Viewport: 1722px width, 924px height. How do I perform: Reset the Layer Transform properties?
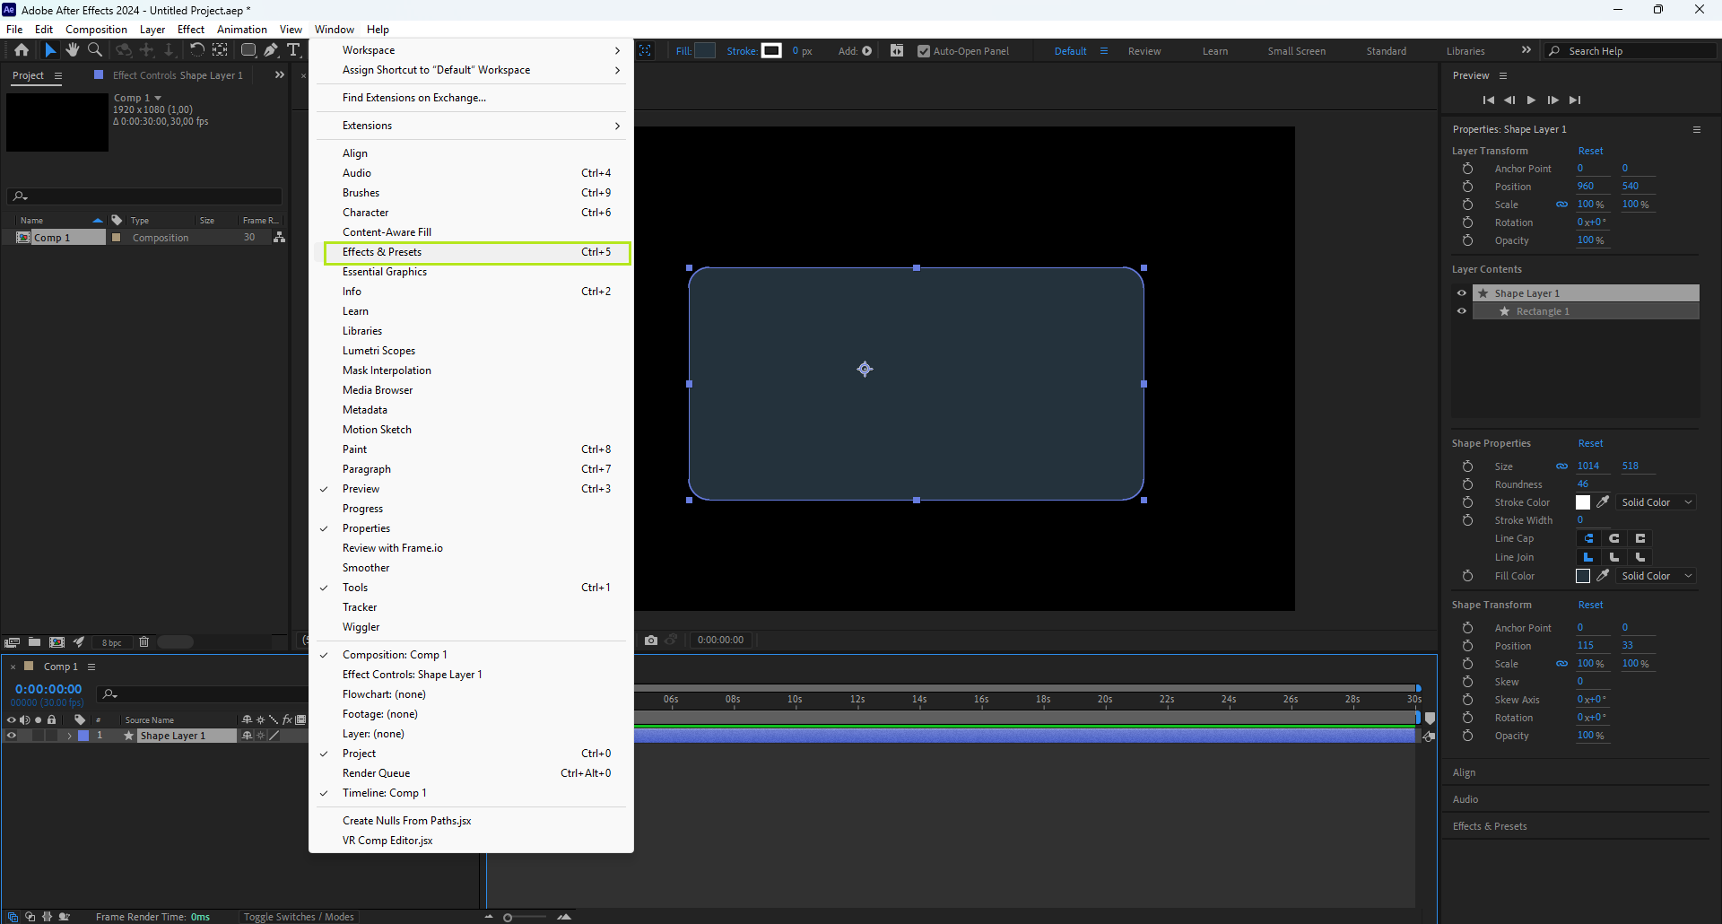(1590, 151)
